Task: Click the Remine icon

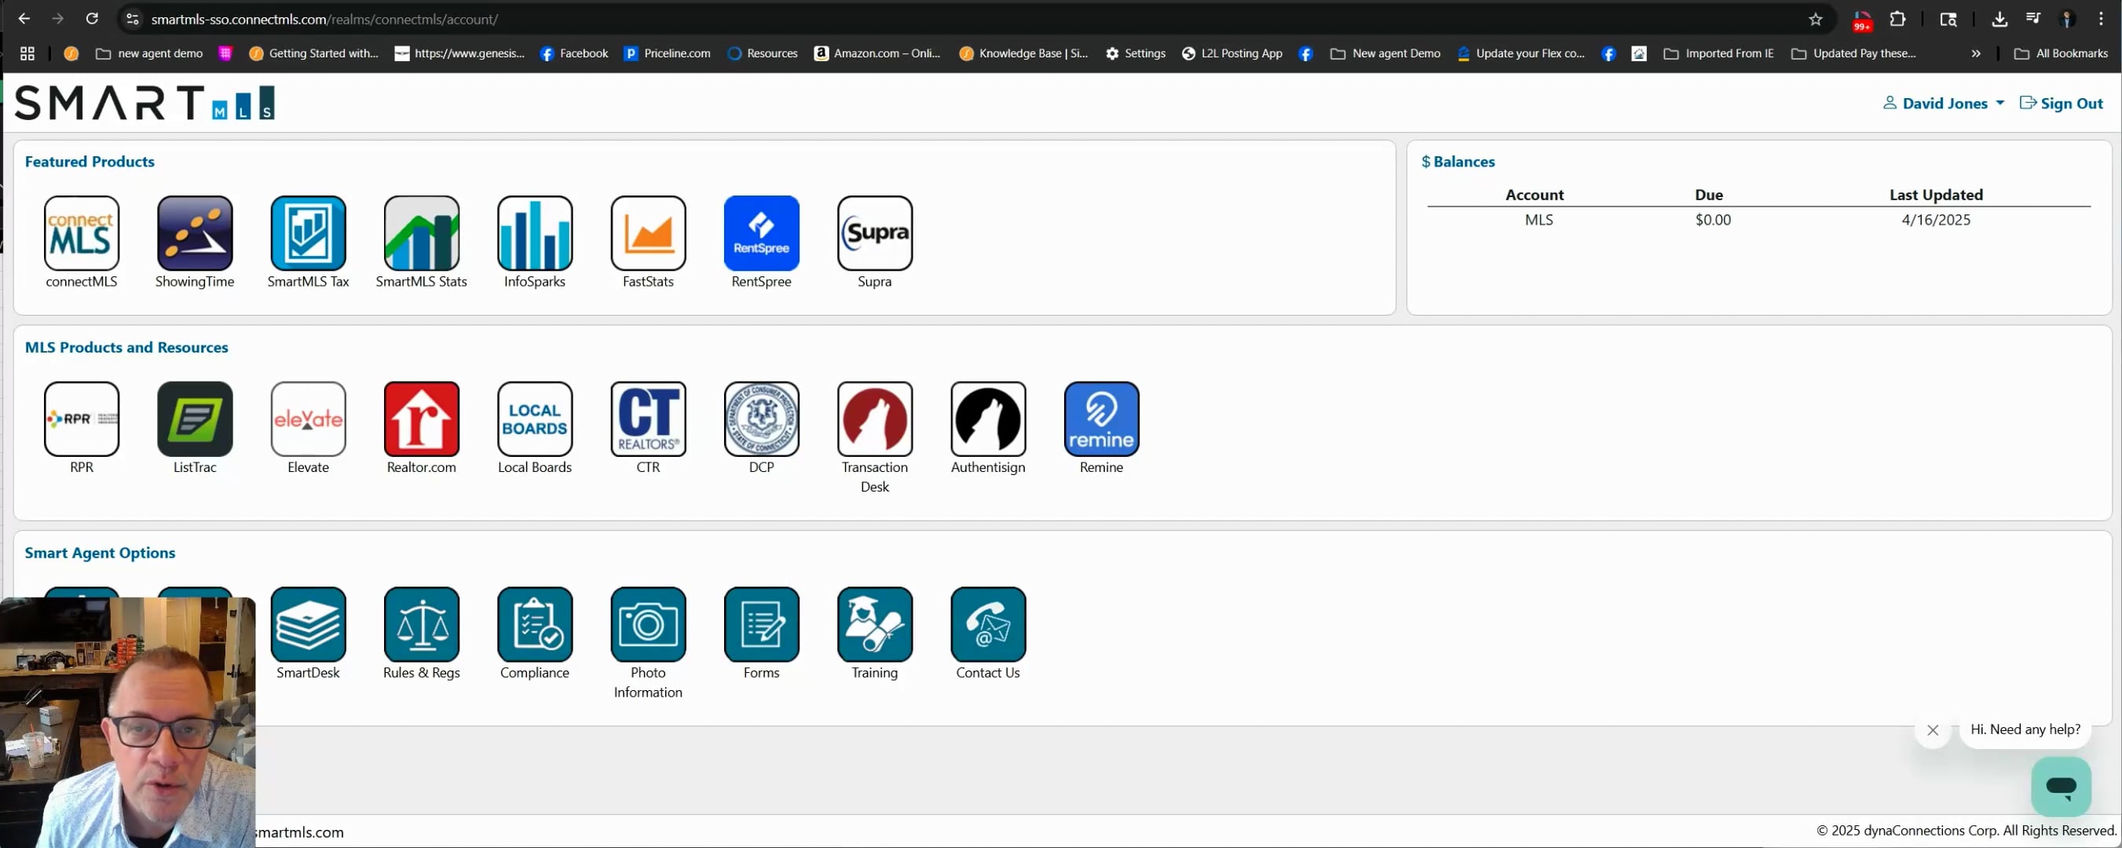Action: (x=1100, y=419)
